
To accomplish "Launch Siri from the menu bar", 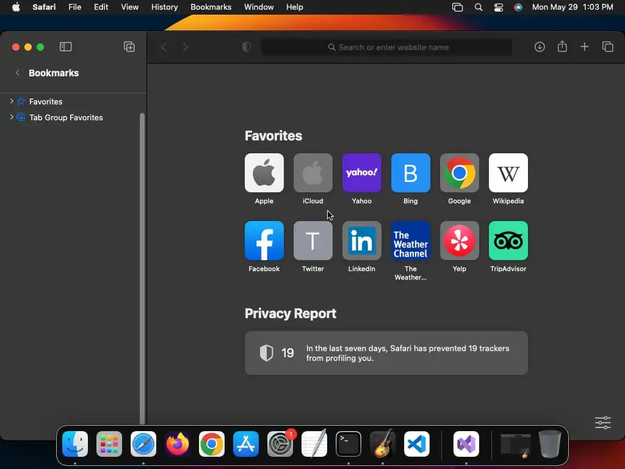I will pyautogui.click(x=518, y=7).
